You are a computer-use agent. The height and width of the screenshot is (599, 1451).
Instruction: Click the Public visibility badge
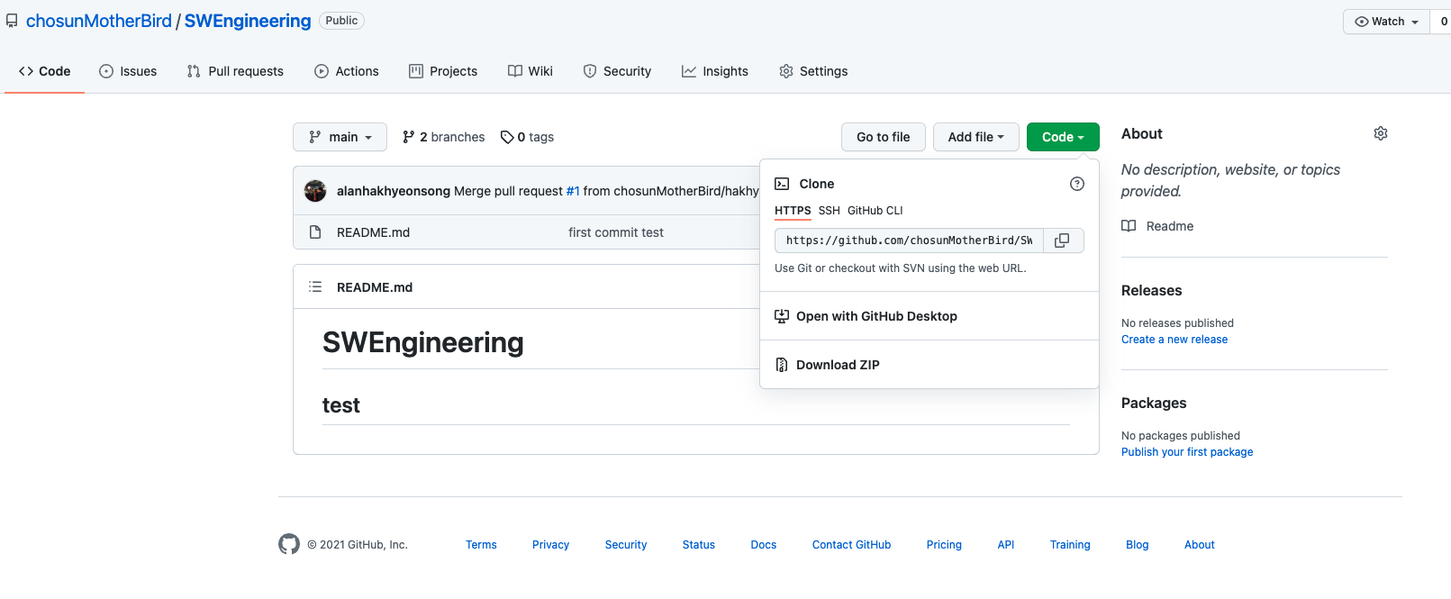click(341, 21)
